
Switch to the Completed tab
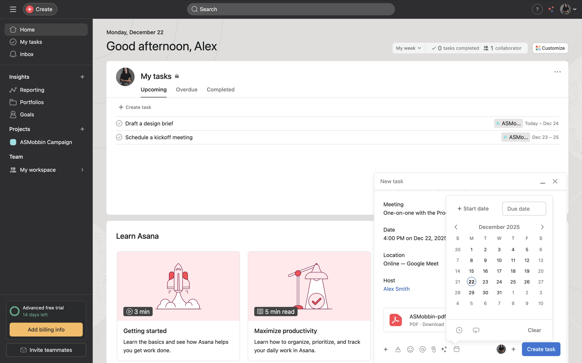(x=221, y=90)
